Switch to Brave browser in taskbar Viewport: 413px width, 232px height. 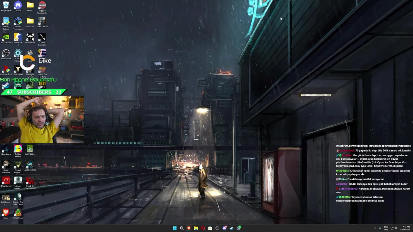pyautogui.click(x=189, y=228)
